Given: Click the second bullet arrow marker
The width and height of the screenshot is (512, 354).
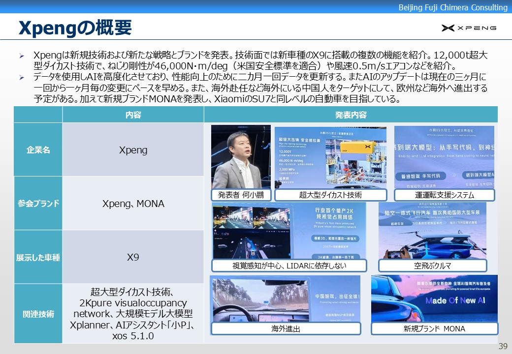Looking at the screenshot, I should click(x=22, y=78).
